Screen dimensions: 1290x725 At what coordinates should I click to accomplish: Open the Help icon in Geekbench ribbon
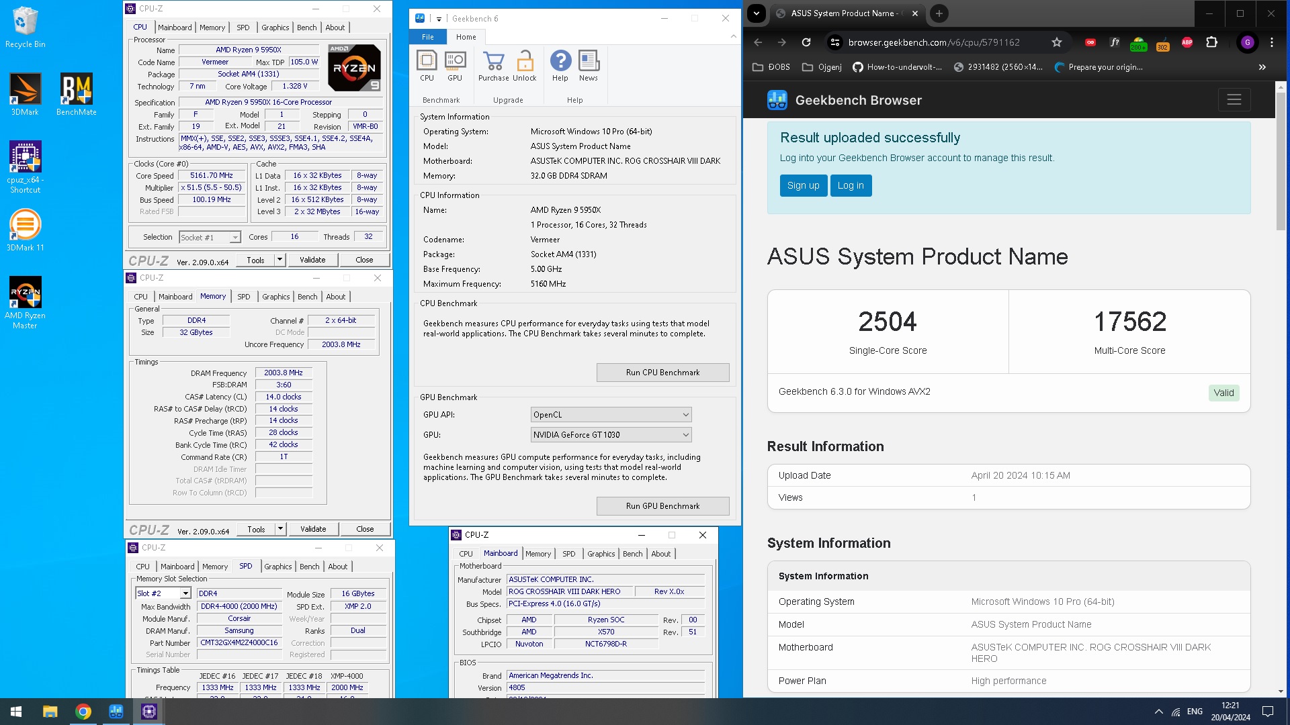tap(560, 66)
